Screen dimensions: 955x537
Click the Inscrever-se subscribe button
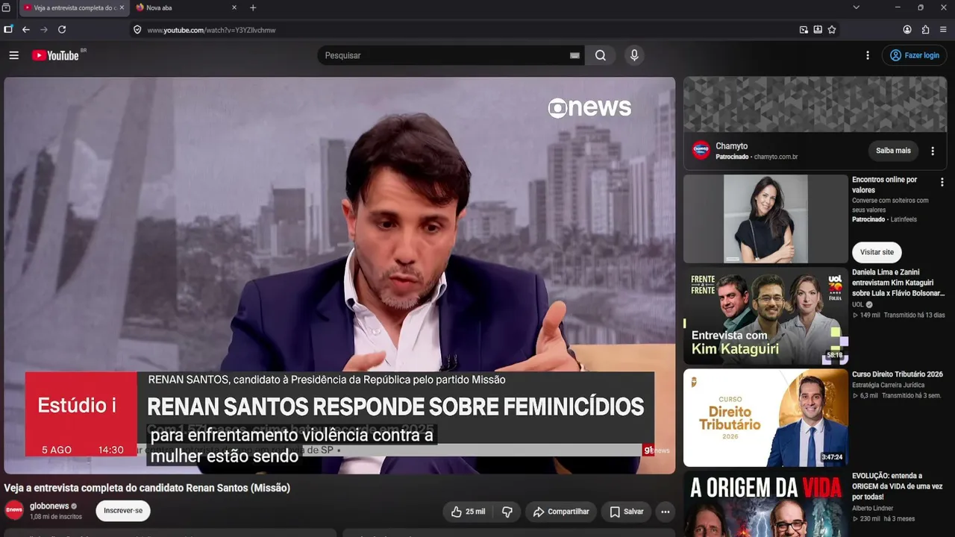123,511
